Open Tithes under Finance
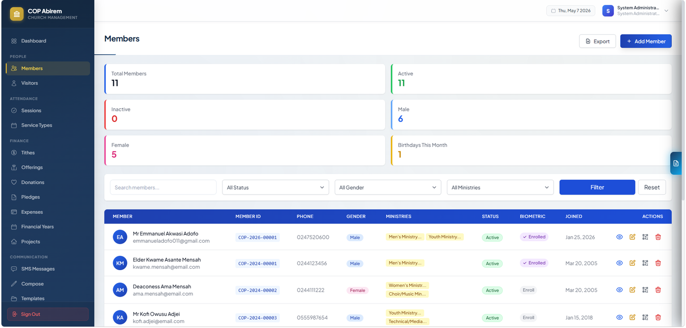This screenshot has height=328, width=686. click(x=48, y=152)
